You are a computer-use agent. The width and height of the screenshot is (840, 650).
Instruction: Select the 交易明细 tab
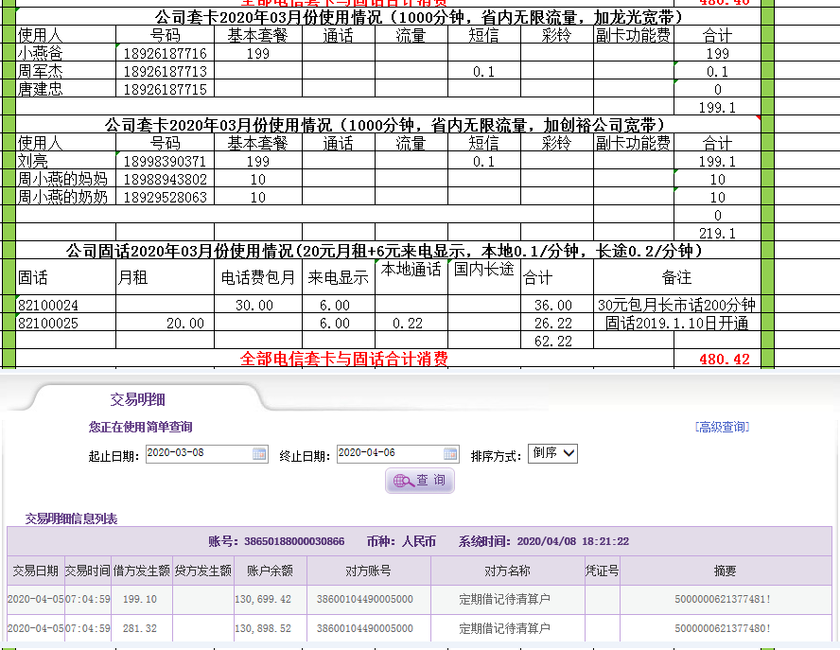click(138, 400)
